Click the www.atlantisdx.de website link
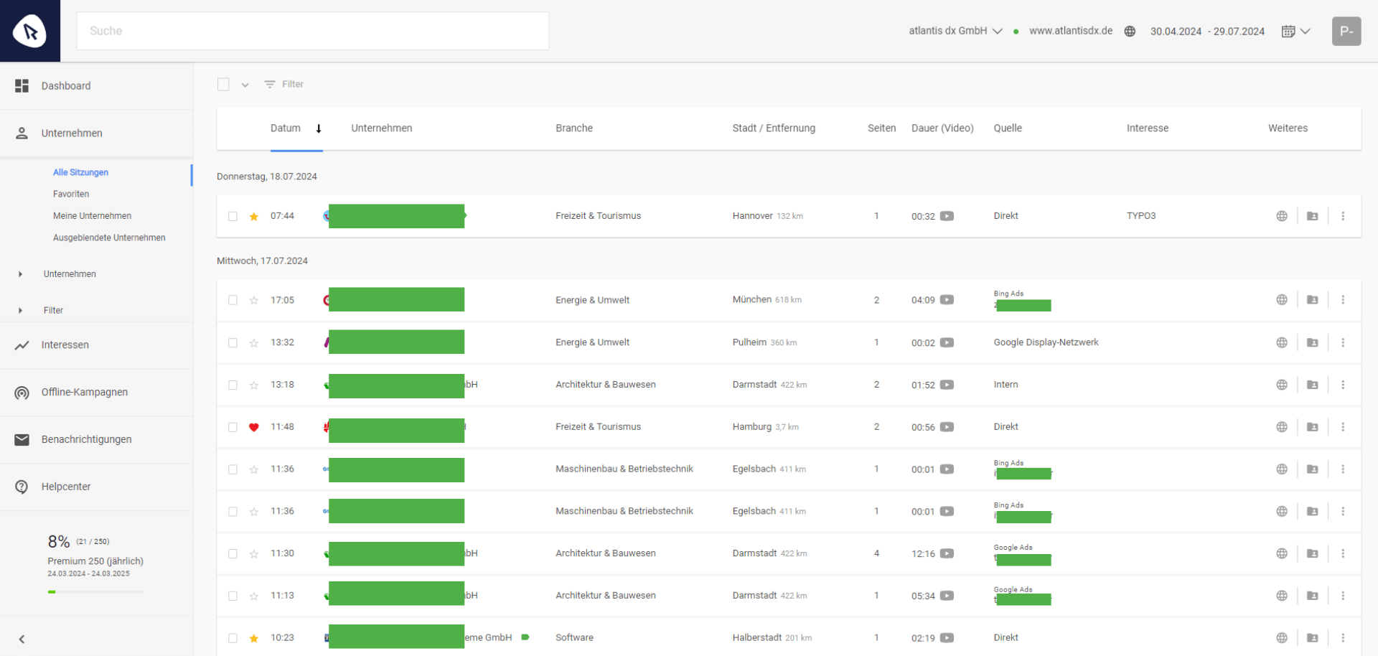Screen dimensions: 1378x656 point(1071,31)
